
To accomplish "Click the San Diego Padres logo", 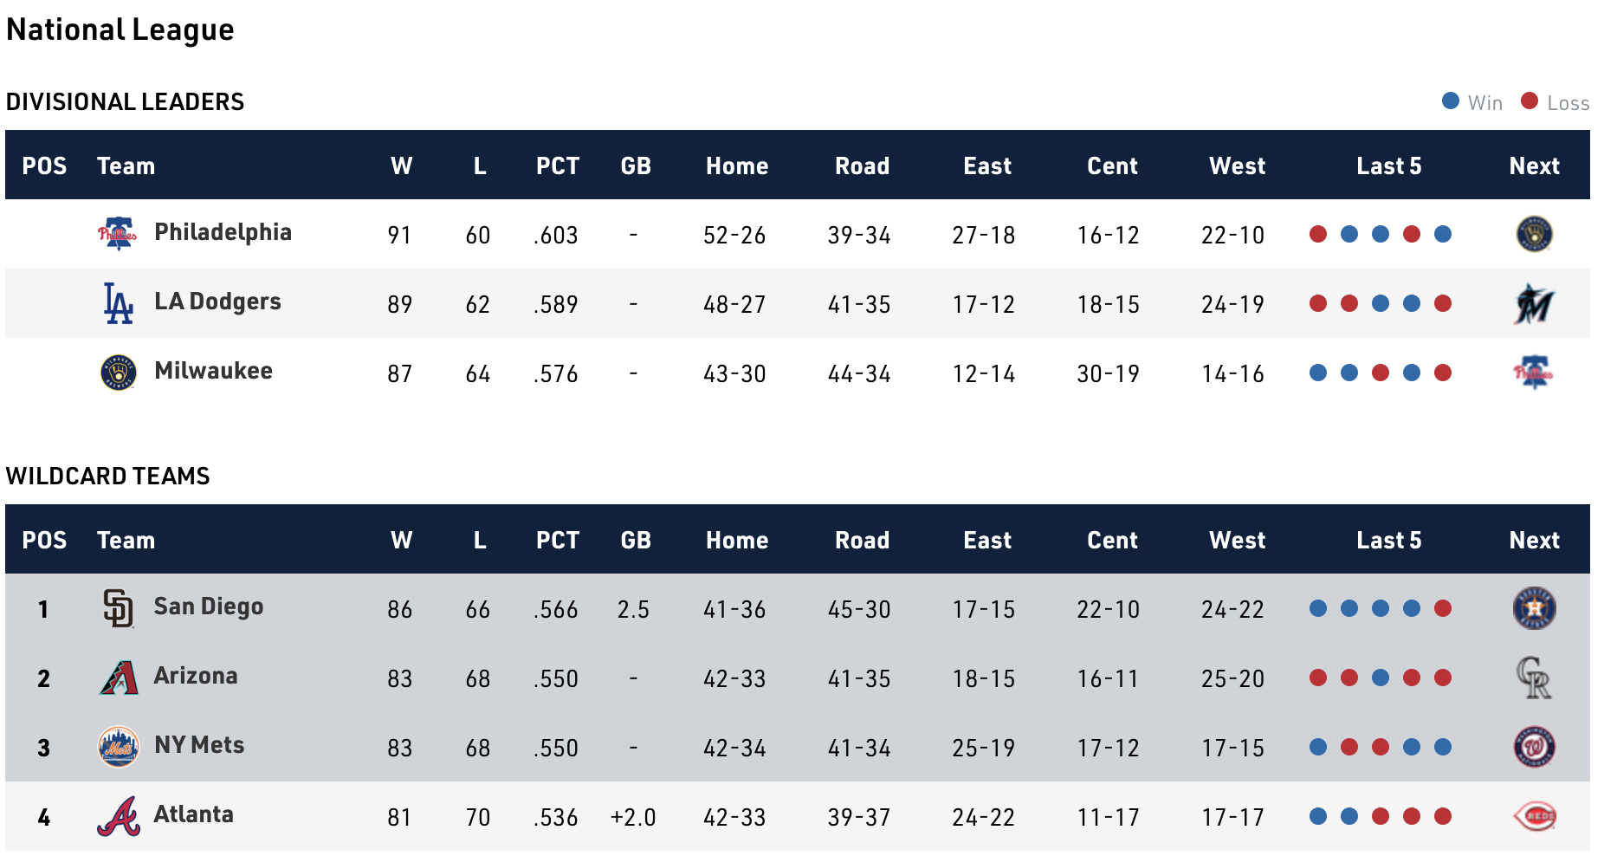I will [118, 608].
